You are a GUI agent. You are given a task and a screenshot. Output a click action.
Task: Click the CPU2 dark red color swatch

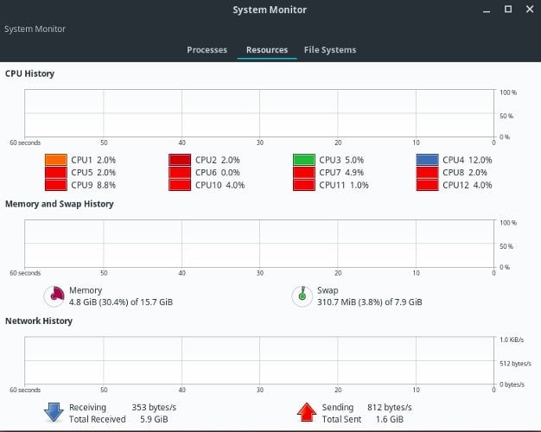tap(180, 160)
